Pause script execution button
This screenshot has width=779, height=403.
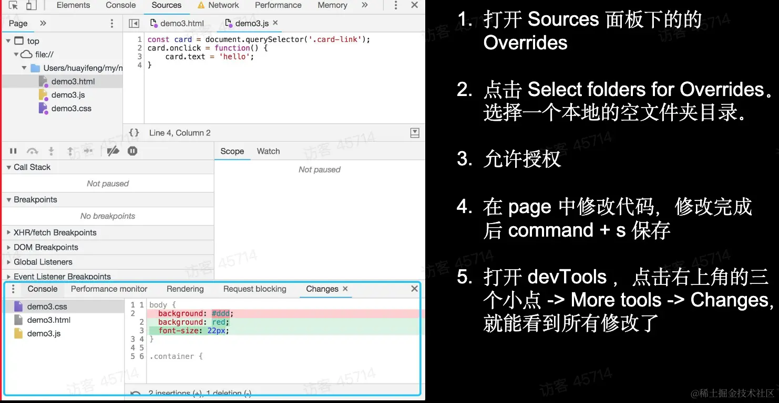point(13,151)
